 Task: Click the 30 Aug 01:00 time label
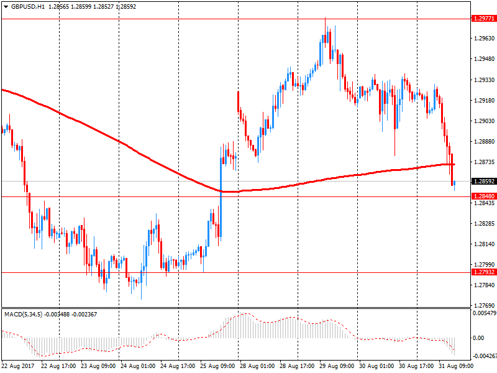tap(376, 366)
